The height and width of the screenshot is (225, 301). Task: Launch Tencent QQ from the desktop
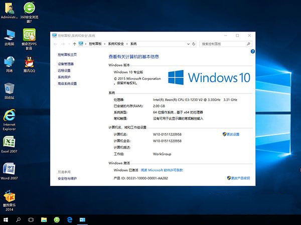[30, 62]
